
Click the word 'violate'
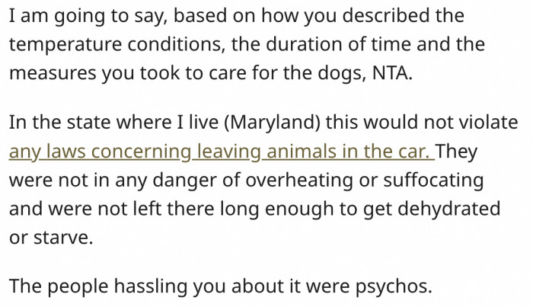(490, 124)
